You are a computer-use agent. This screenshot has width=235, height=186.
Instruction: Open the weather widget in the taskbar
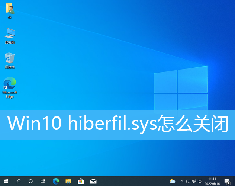click(173, 181)
